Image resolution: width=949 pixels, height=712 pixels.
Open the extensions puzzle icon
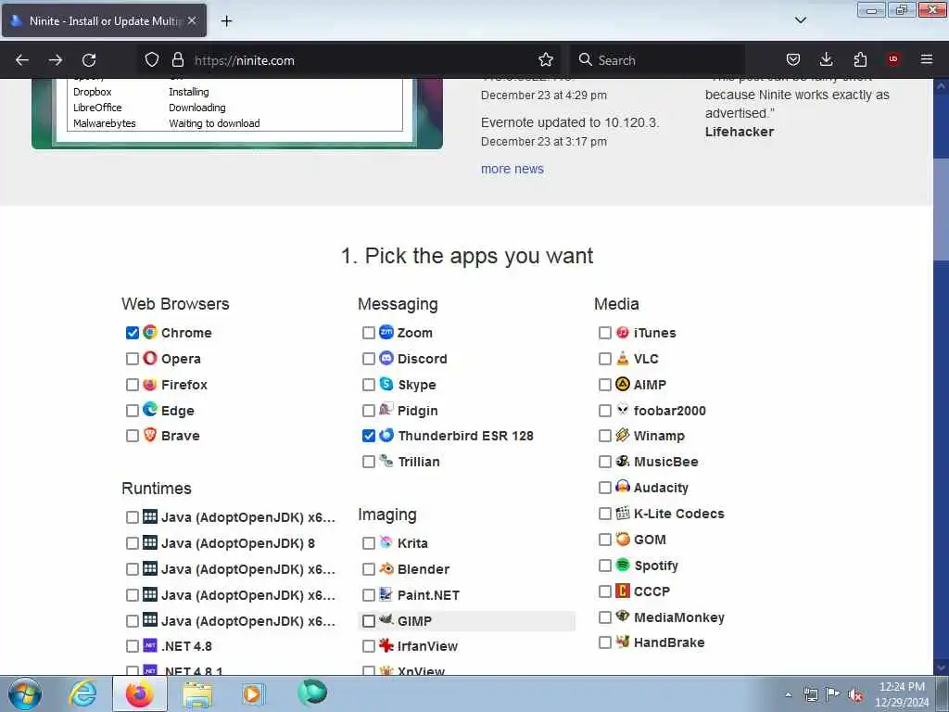pos(860,59)
